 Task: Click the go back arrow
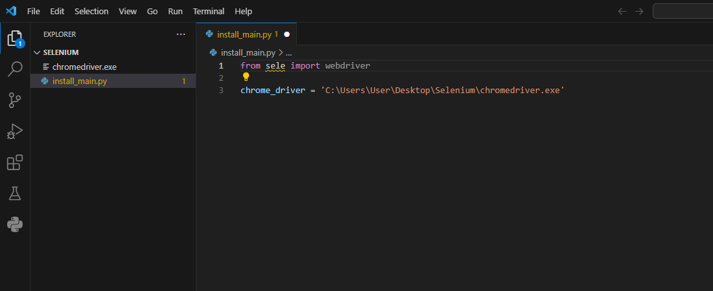pyautogui.click(x=622, y=12)
